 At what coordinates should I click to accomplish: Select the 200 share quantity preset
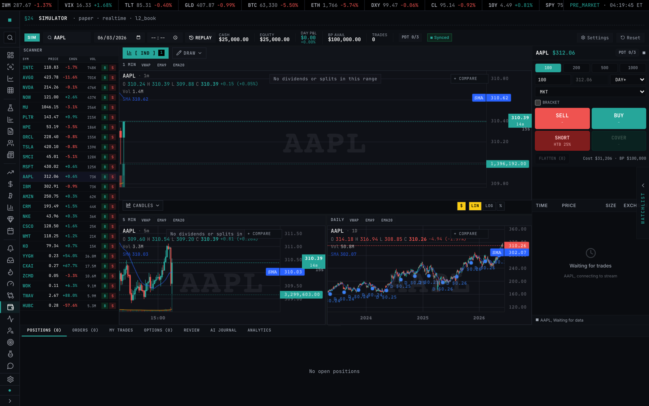576,68
